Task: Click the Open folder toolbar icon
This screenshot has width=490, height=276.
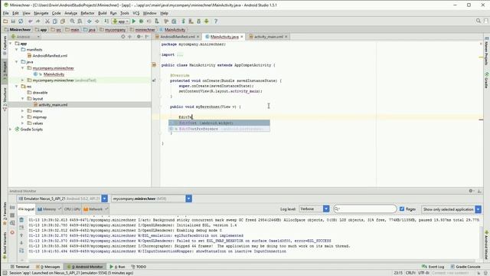Action: coord(5,21)
